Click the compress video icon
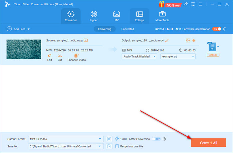 [x=194, y=40]
